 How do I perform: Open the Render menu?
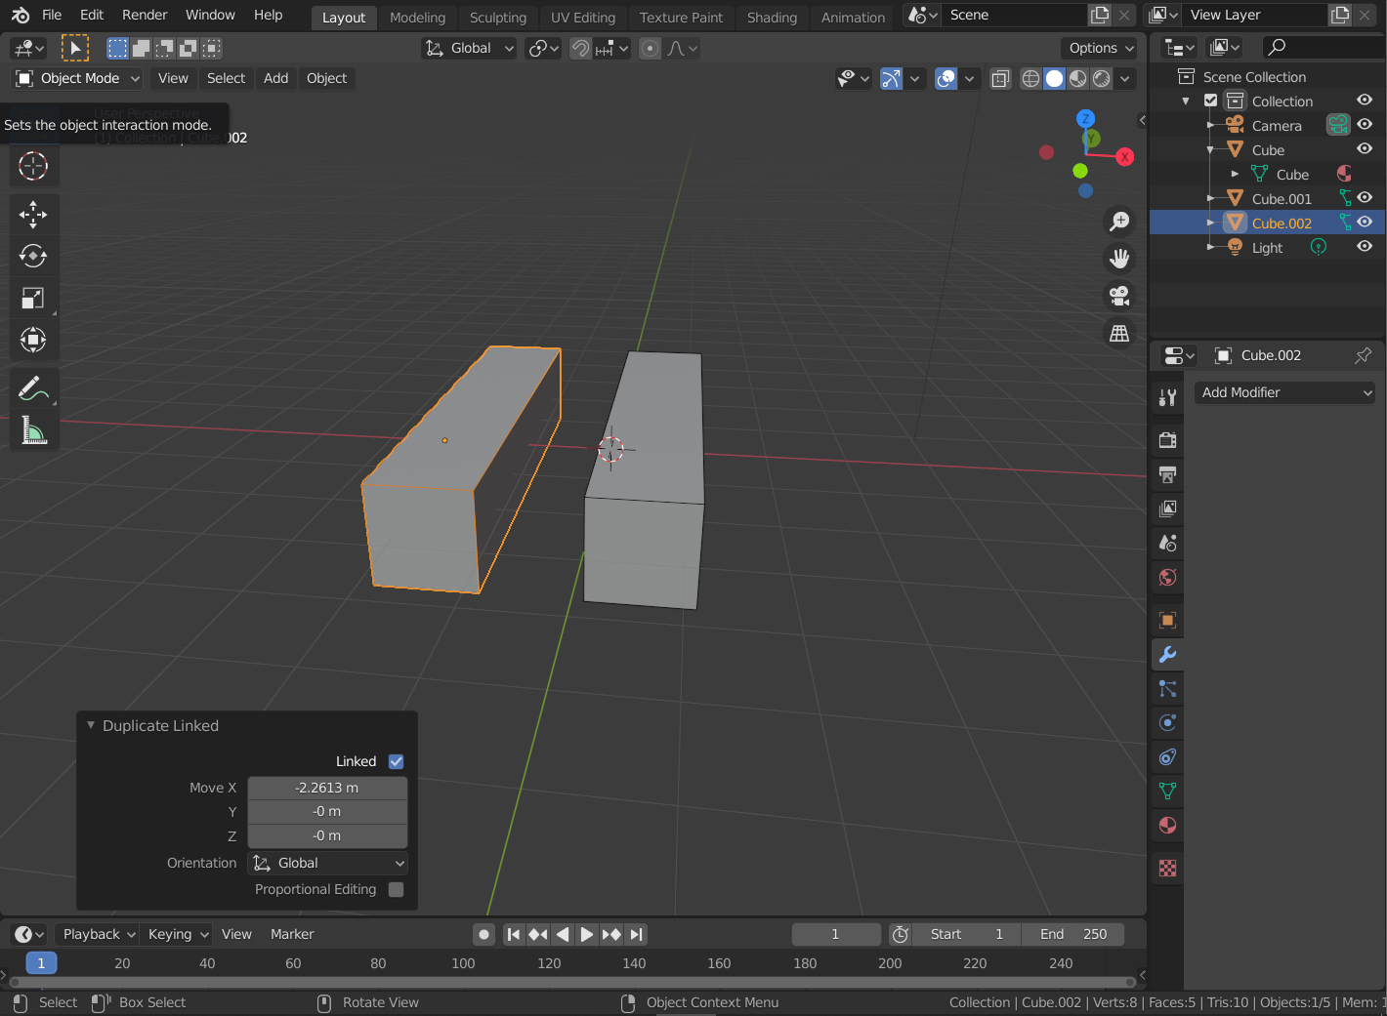click(x=145, y=15)
